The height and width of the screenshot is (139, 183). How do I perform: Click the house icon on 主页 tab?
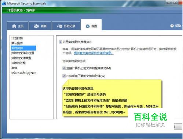click(14, 26)
